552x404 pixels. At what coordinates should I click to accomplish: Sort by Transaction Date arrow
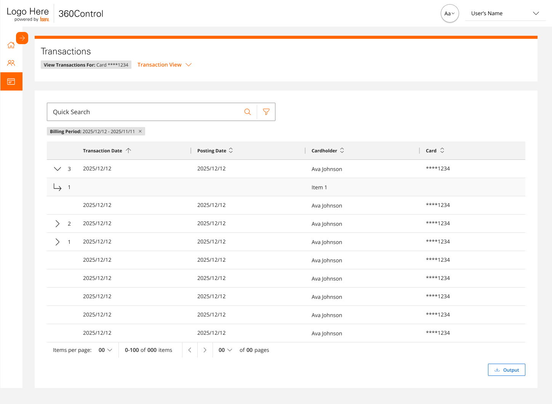pos(128,151)
